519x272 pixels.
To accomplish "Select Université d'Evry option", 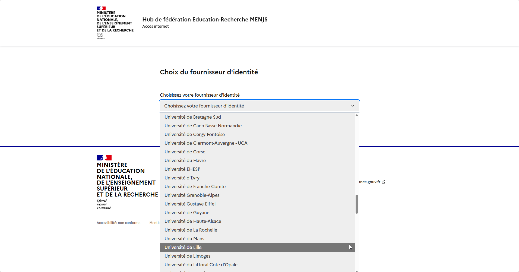I will (257, 178).
